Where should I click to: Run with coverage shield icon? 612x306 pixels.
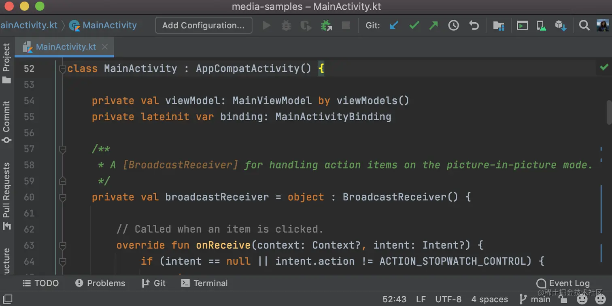tap(306, 26)
